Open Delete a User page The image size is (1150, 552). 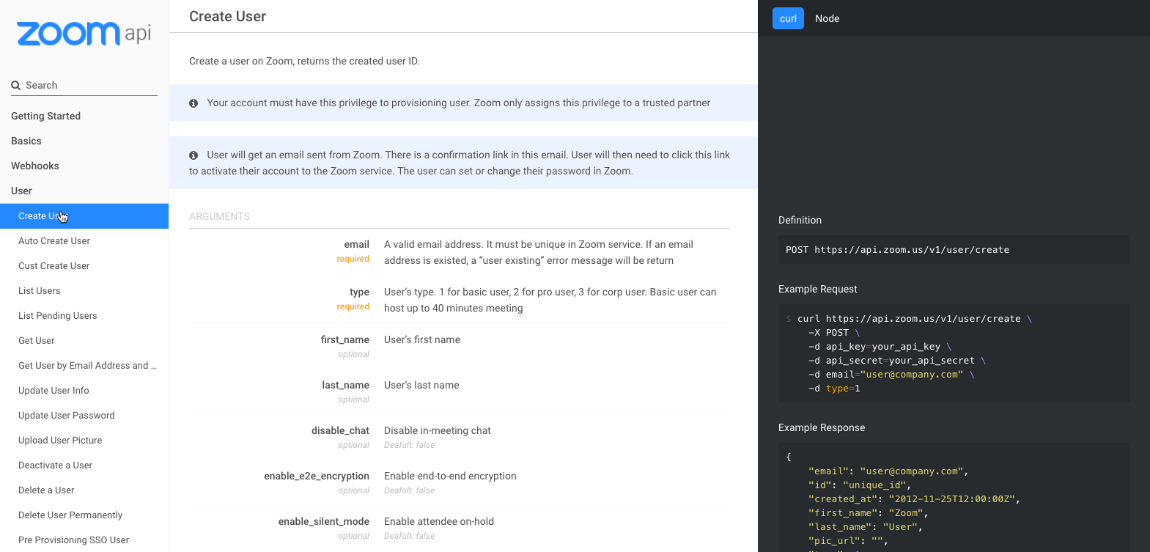coord(46,490)
